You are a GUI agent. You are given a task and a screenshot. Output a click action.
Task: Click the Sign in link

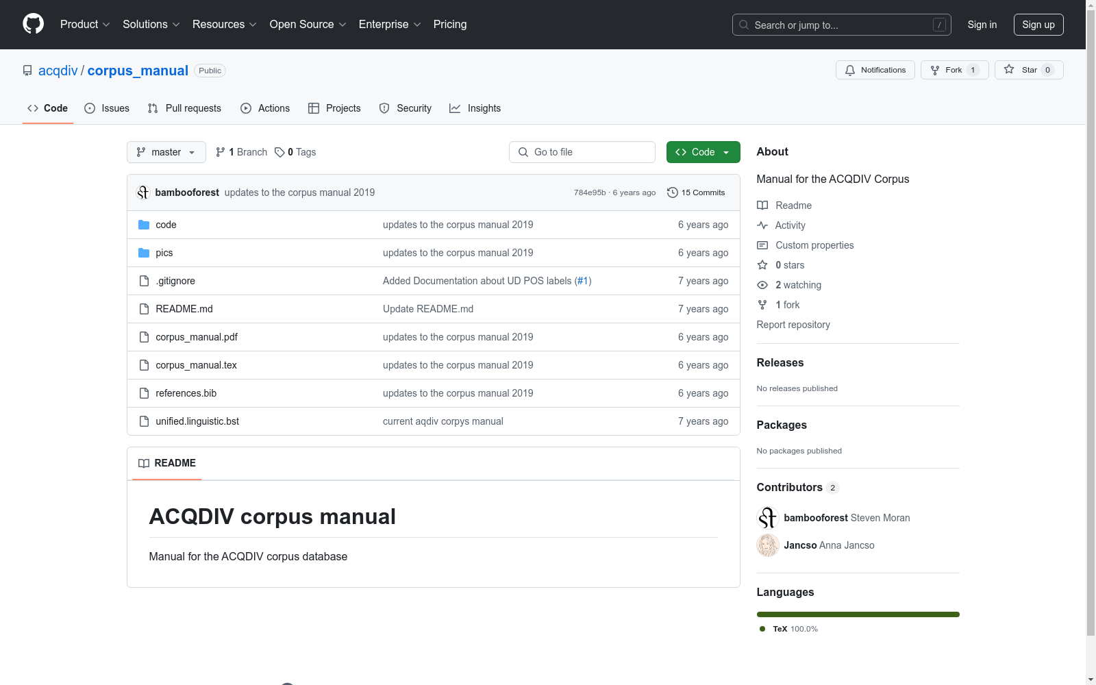[982, 25]
